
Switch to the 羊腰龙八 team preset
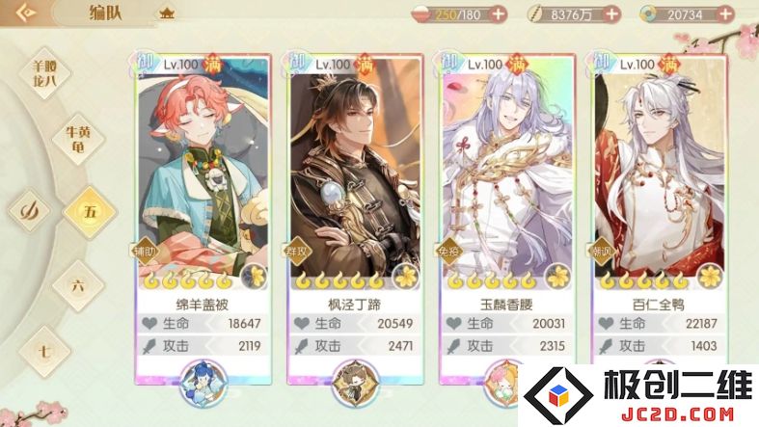pos(44,73)
